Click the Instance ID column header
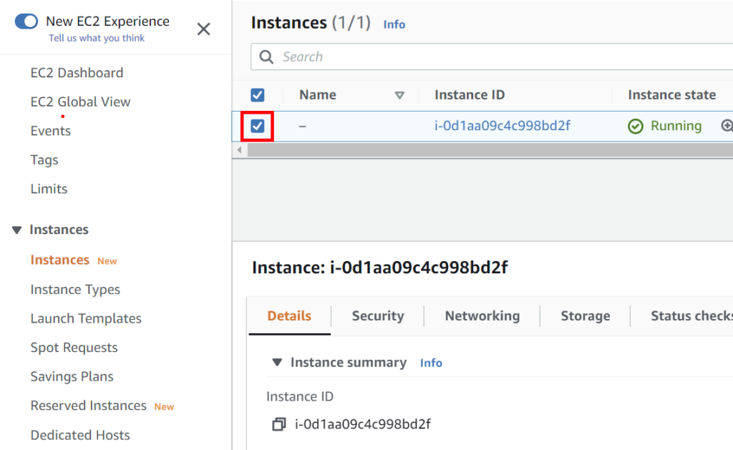This screenshot has height=450, width=733. 470,95
